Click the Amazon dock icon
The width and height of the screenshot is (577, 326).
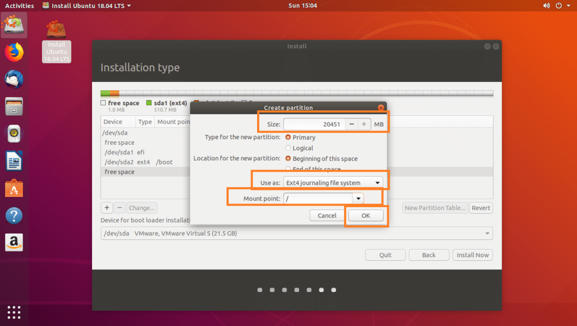coord(14,242)
